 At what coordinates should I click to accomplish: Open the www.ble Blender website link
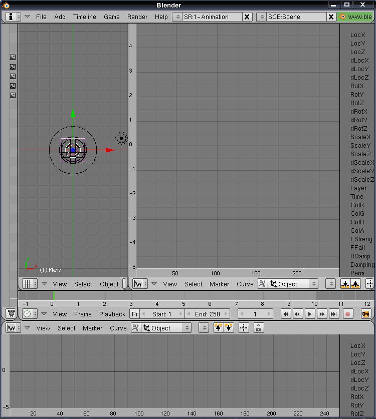click(356, 17)
